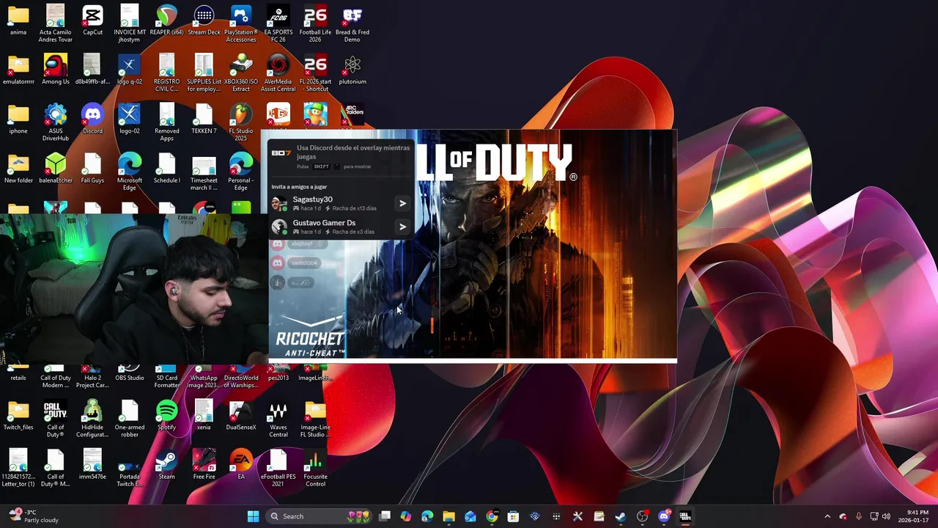This screenshot has height=528, width=938.
Task: Open the Stream Deck desktop icon
Action: pyautogui.click(x=204, y=21)
